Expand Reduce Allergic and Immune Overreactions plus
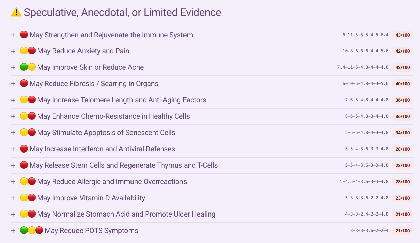Screen dimensions: 420x243 click(13, 182)
